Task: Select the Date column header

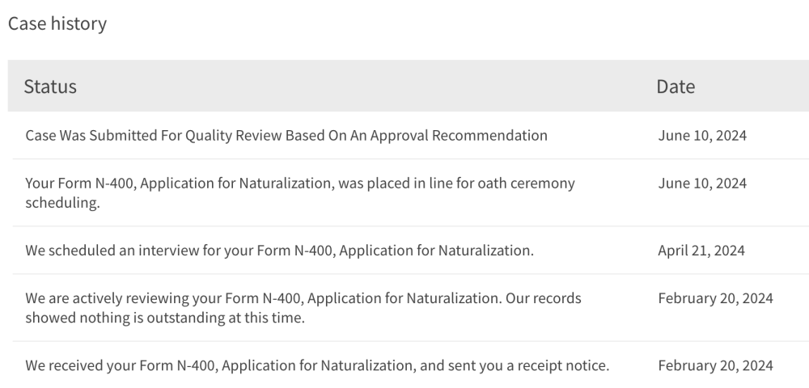Action: click(x=676, y=86)
